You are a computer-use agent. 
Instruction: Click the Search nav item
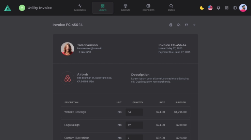(171, 7)
